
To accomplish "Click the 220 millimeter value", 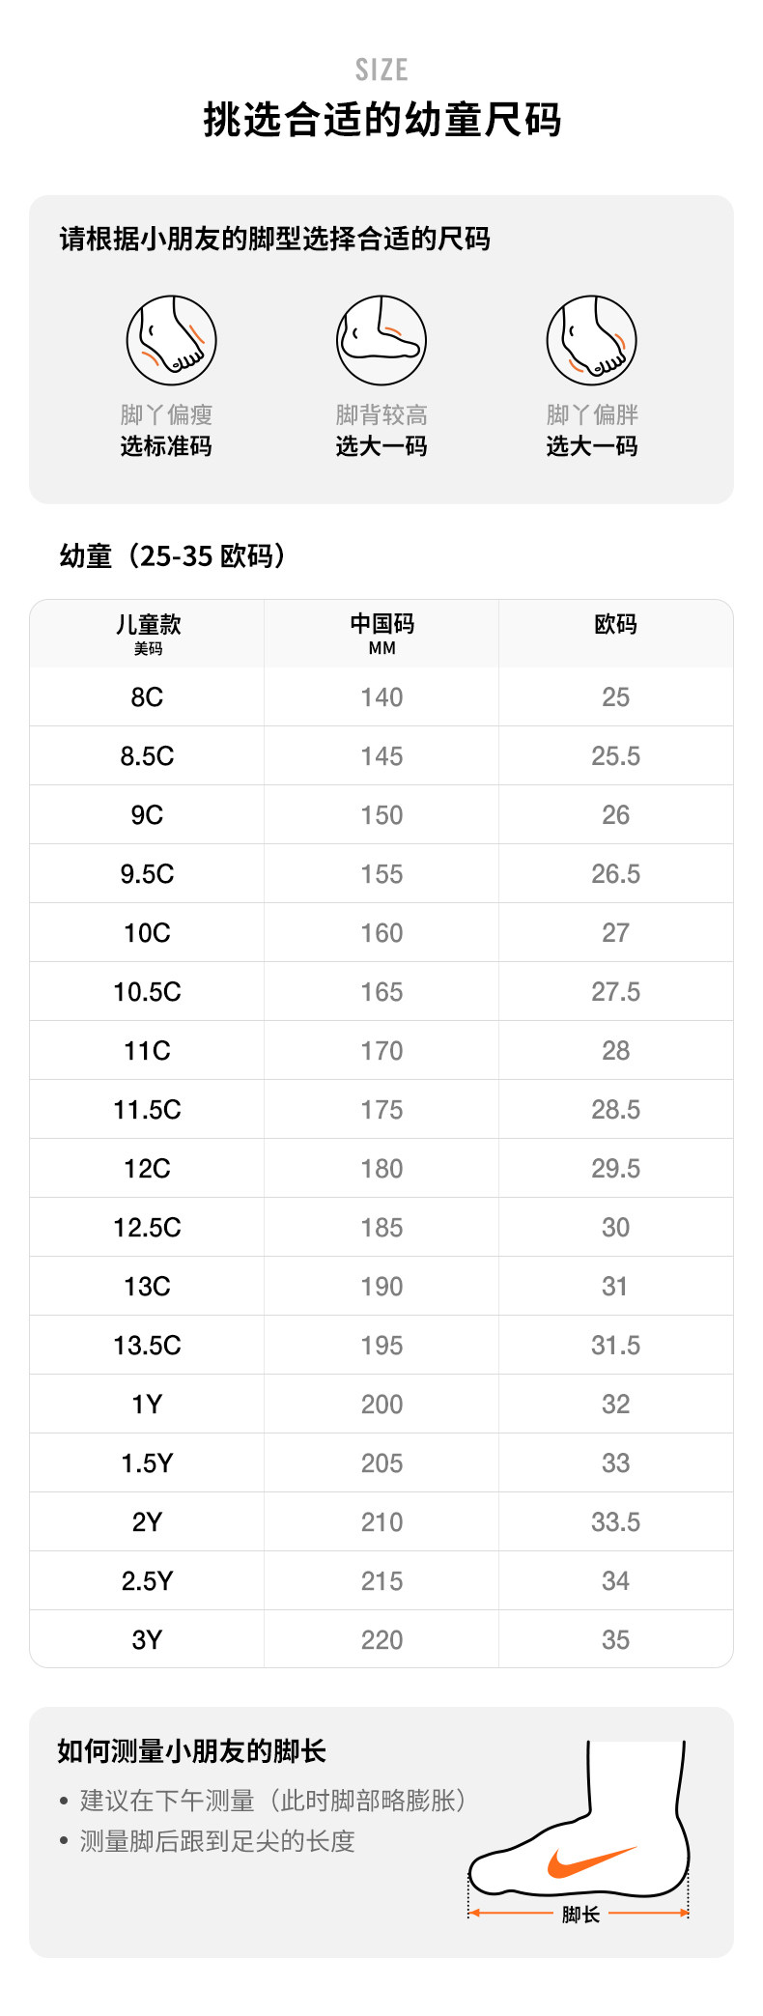I will pos(381,1640).
